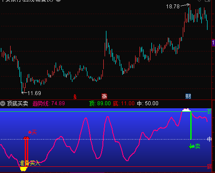This screenshot has width=215, height=173.
Task: Click the 中 label on right axis
Action: pyautogui.click(x=209, y=139)
